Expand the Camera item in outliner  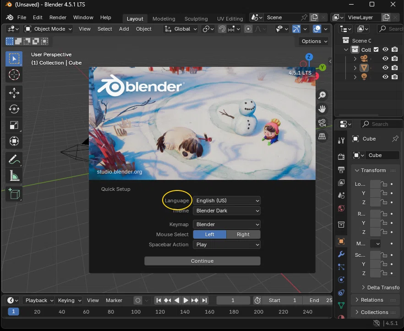(x=355, y=59)
